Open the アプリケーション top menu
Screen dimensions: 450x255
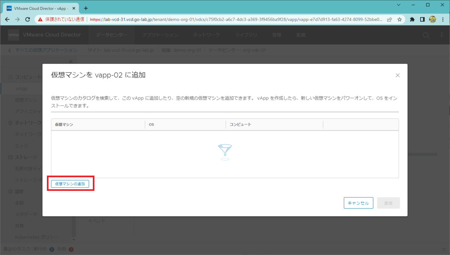(x=160, y=35)
